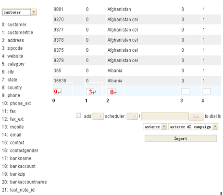Click the '0: customer' field entry
Screen dimensions: 223x195
[14, 24]
